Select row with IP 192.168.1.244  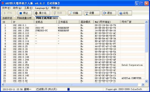[73, 60]
